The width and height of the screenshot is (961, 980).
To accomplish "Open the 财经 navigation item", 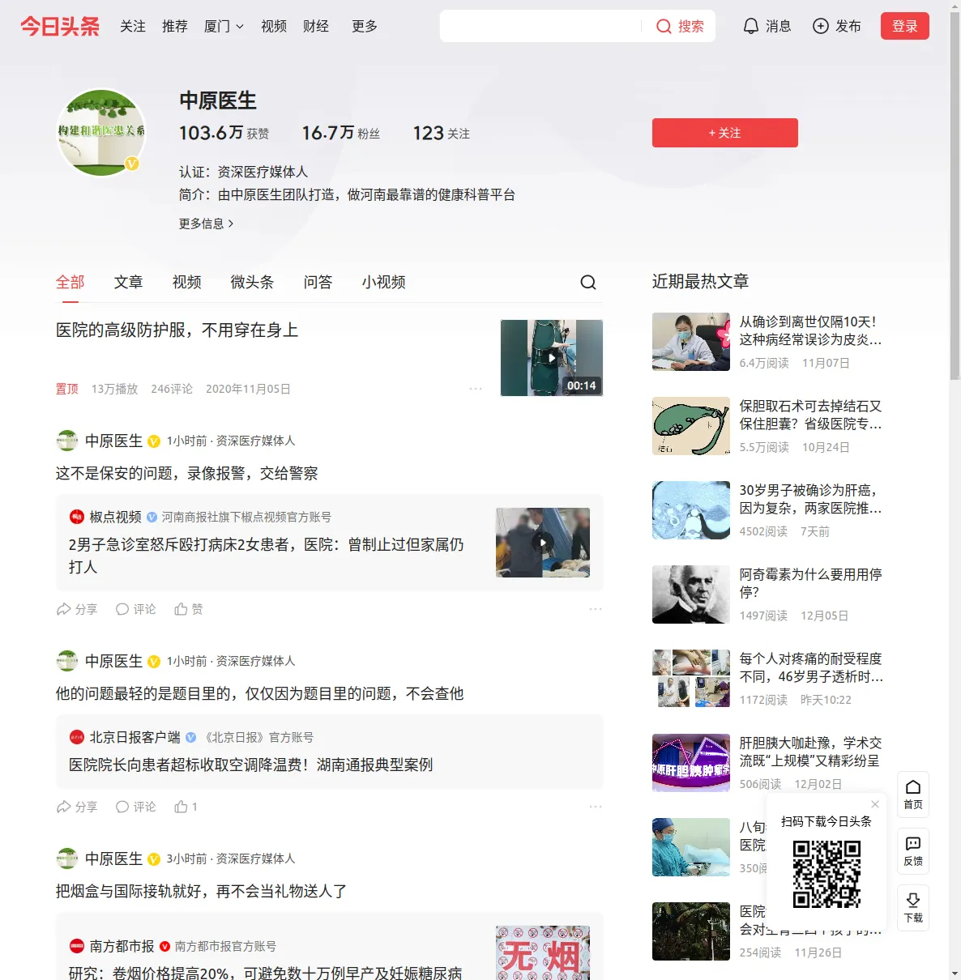I will pyautogui.click(x=316, y=27).
